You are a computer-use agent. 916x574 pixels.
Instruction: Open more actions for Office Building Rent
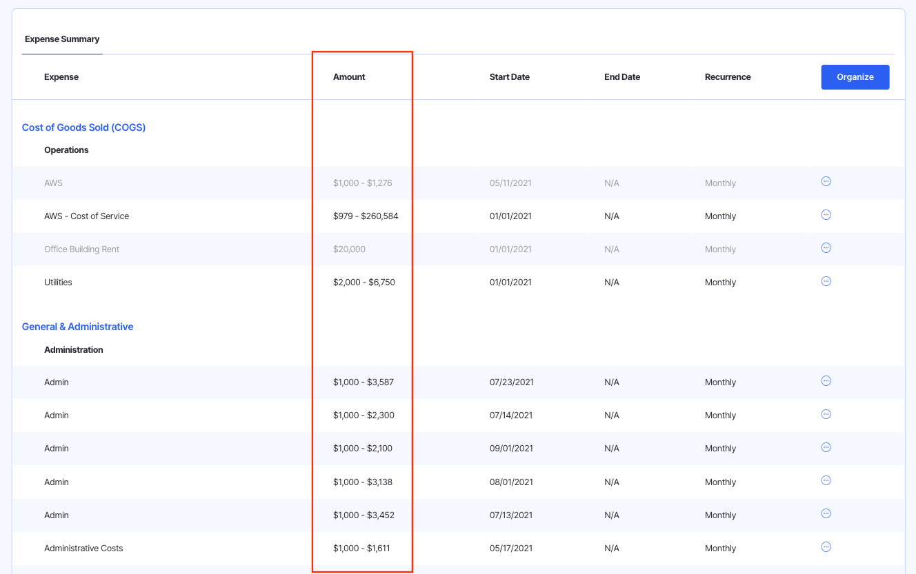click(826, 248)
